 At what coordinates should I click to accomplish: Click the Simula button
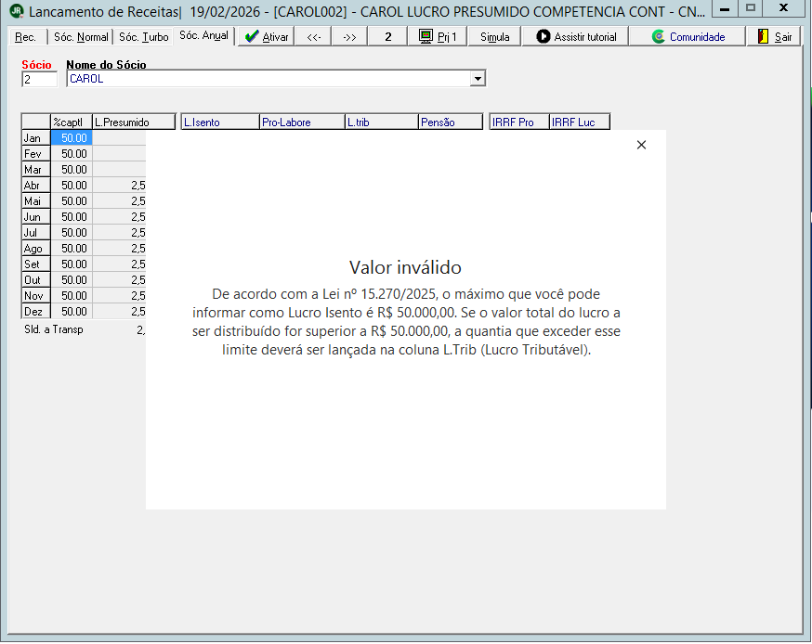494,37
